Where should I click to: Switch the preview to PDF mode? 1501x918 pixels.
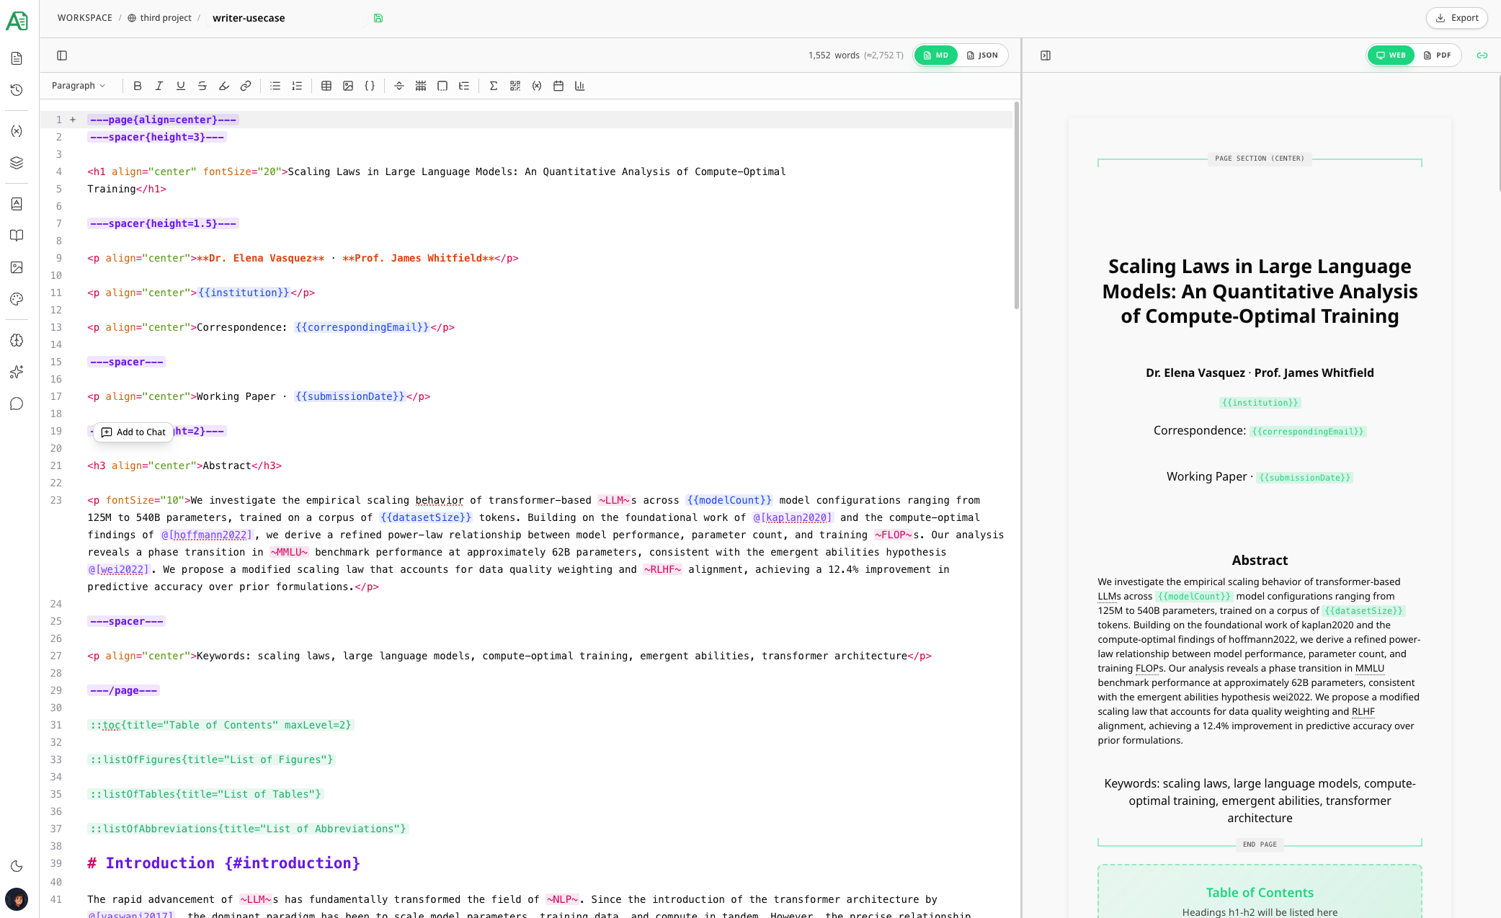pos(1438,55)
